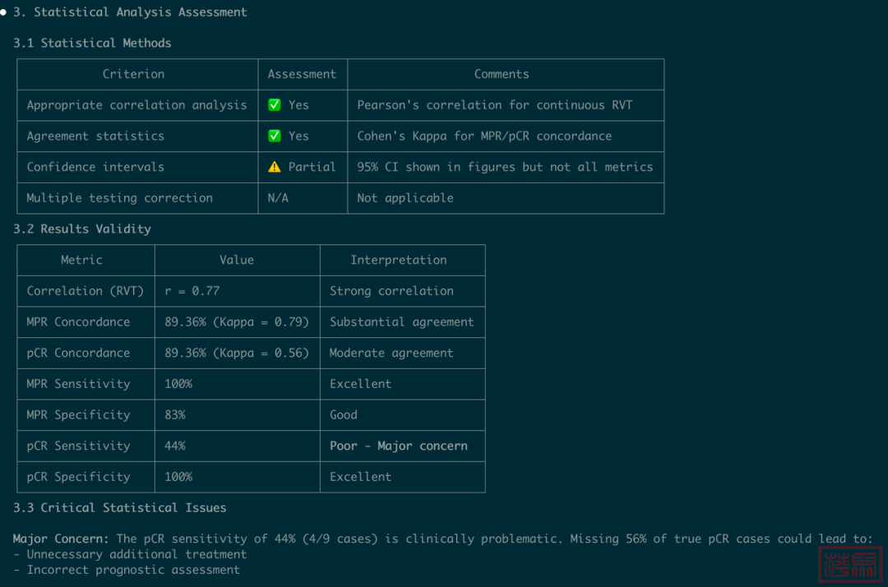888x587 pixels.
Task: Click the "Criterion" column header
Action: click(x=133, y=74)
